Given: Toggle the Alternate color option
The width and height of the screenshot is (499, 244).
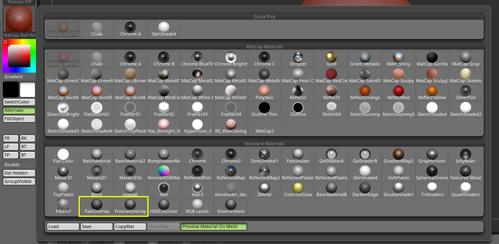Looking at the screenshot, I should (x=19, y=110).
